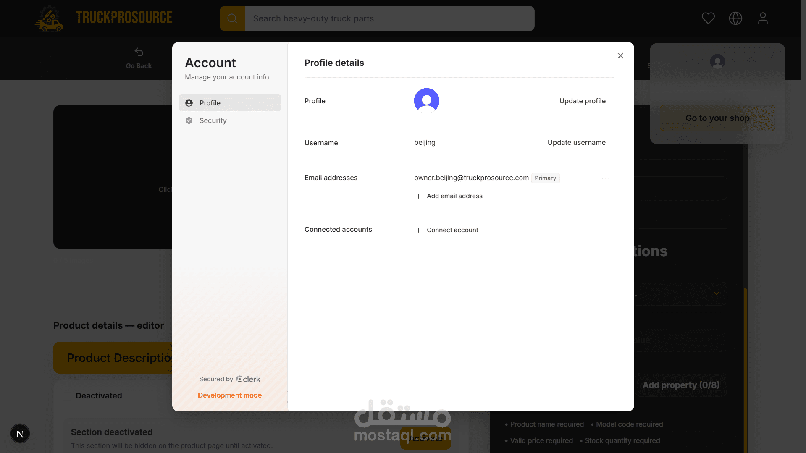Click the username value beijing

(425, 142)
